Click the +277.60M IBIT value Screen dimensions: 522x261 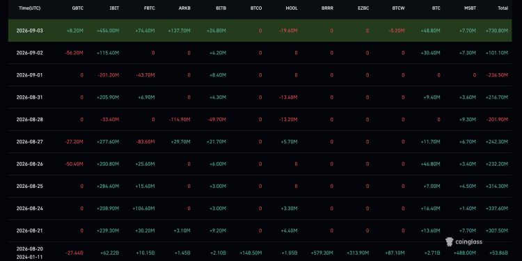108,142
